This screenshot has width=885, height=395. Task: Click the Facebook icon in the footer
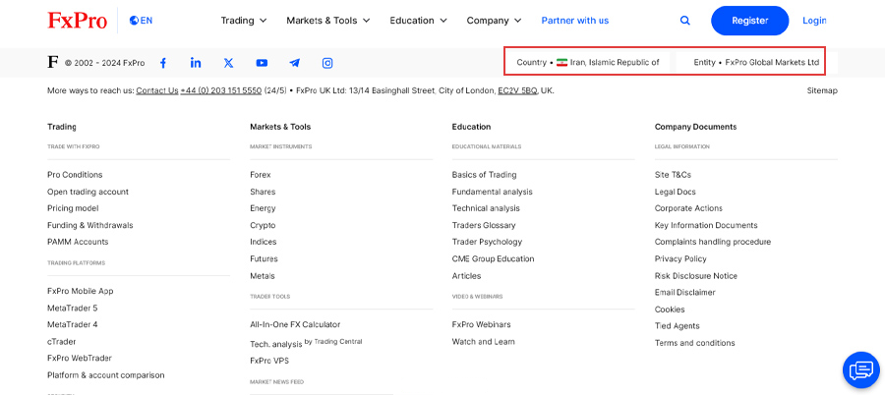click(x=163, y=63)
